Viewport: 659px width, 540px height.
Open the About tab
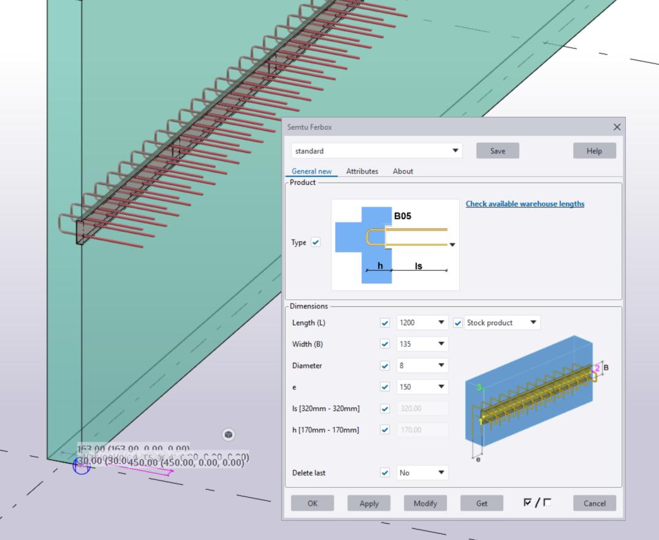(x=403, y=172)
